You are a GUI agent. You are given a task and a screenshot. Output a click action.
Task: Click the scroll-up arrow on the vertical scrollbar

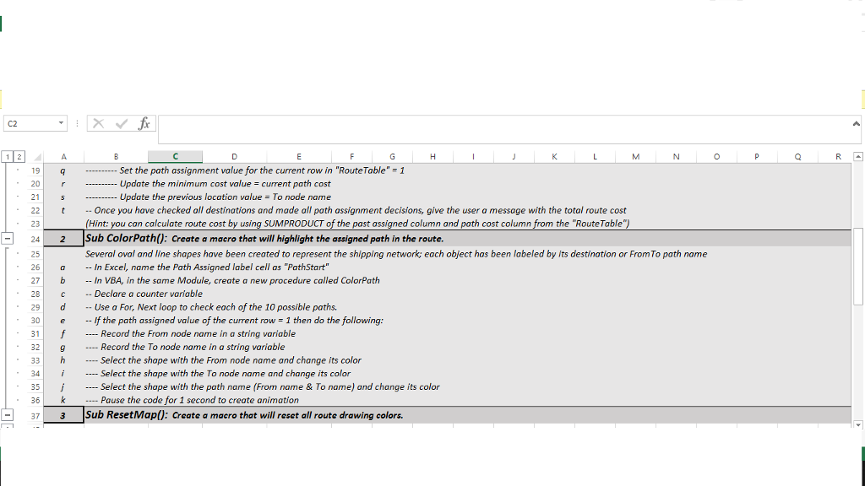point(857,156)
